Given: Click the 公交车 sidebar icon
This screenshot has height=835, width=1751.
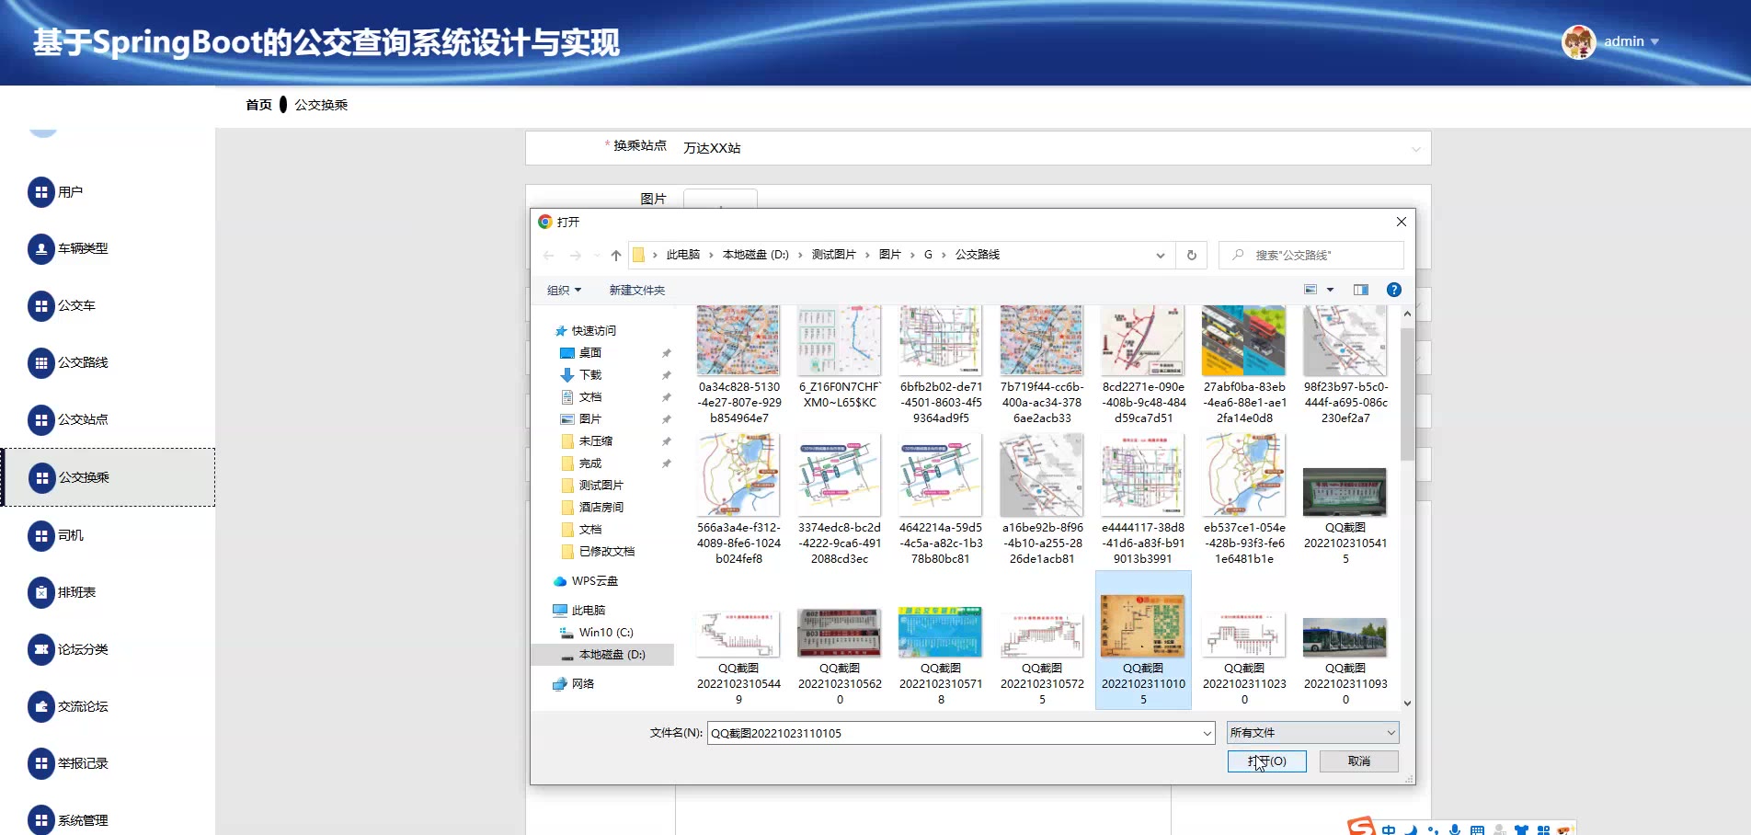Looking at the screenshot, I should click(x=41, y=306).
